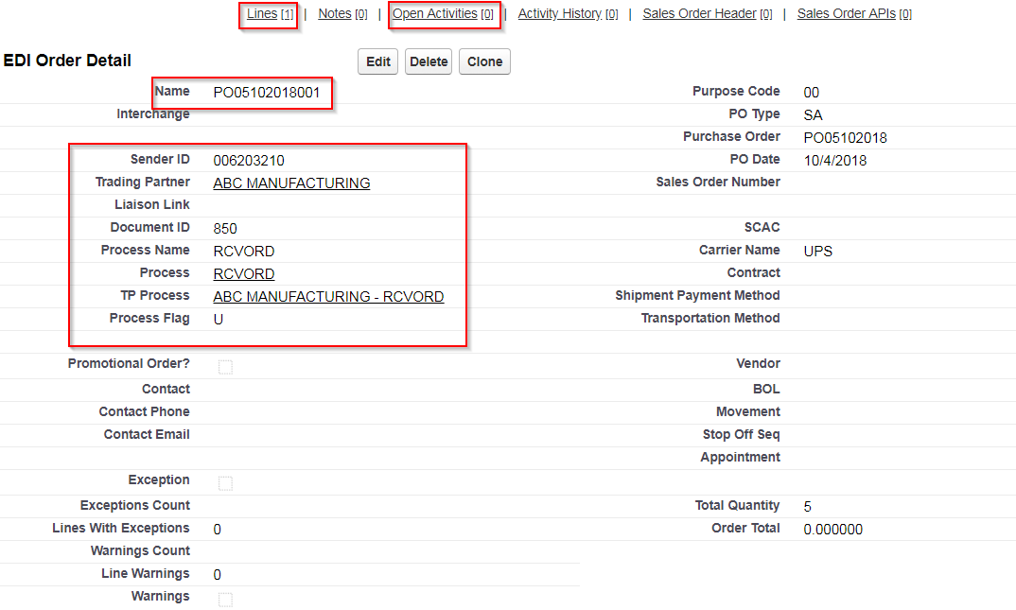Select the Order Total value 0.000000

(x=832, y=529)
